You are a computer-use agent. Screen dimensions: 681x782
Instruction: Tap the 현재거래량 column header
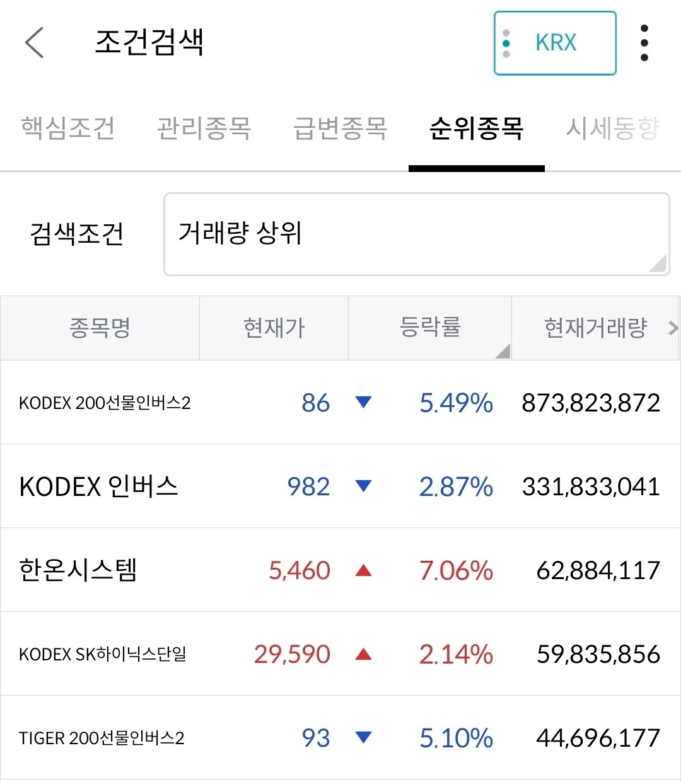[596, 328]
